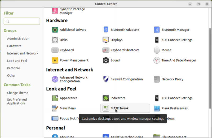Open the Disks utility icon
The height and width of the screenshot is (138, 212).
tap(55, 40)
